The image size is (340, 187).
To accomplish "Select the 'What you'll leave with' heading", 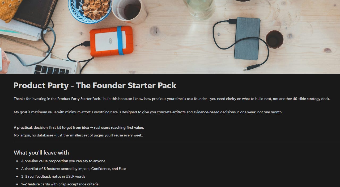I will click(41, 153).
